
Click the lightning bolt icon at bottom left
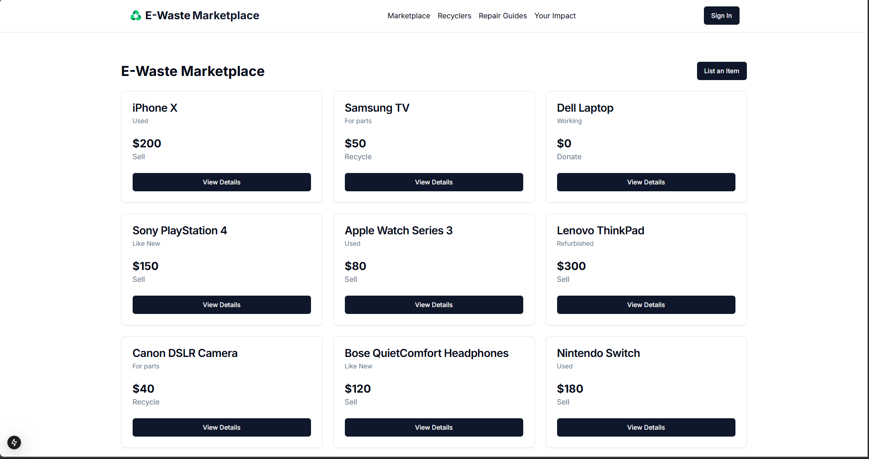pyautogui.click(x=14, y=443)
